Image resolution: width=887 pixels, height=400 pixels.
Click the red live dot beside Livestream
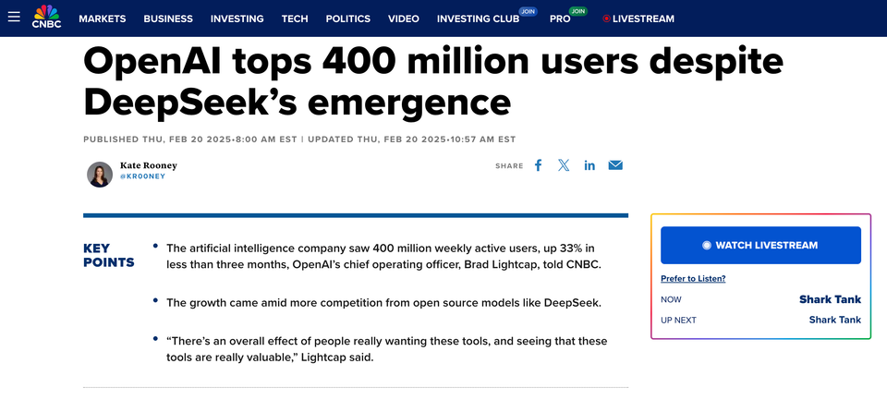click(606, 18)
